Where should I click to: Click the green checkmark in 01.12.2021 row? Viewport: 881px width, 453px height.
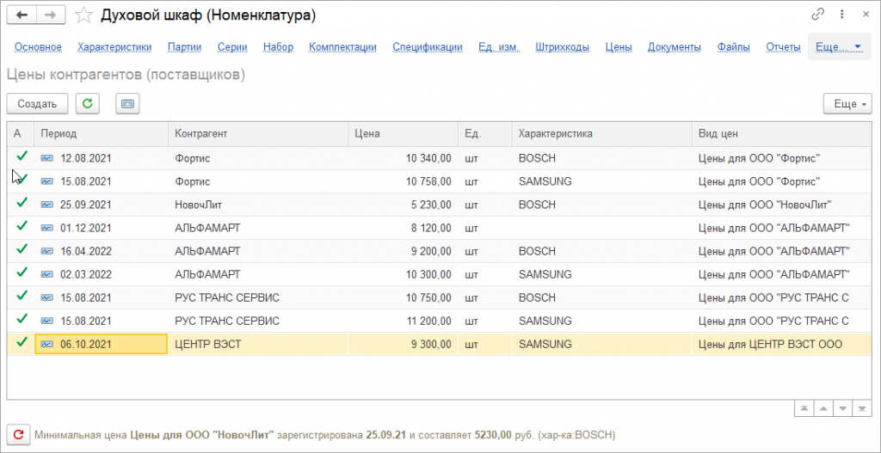pyautogui.click(x=22, y=226)
